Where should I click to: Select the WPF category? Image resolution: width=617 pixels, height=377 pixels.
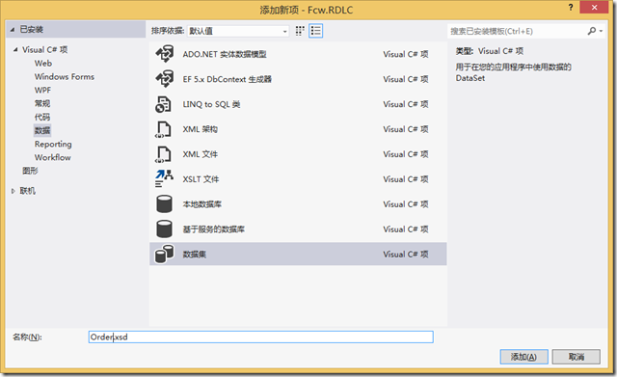tap(42, 90)
